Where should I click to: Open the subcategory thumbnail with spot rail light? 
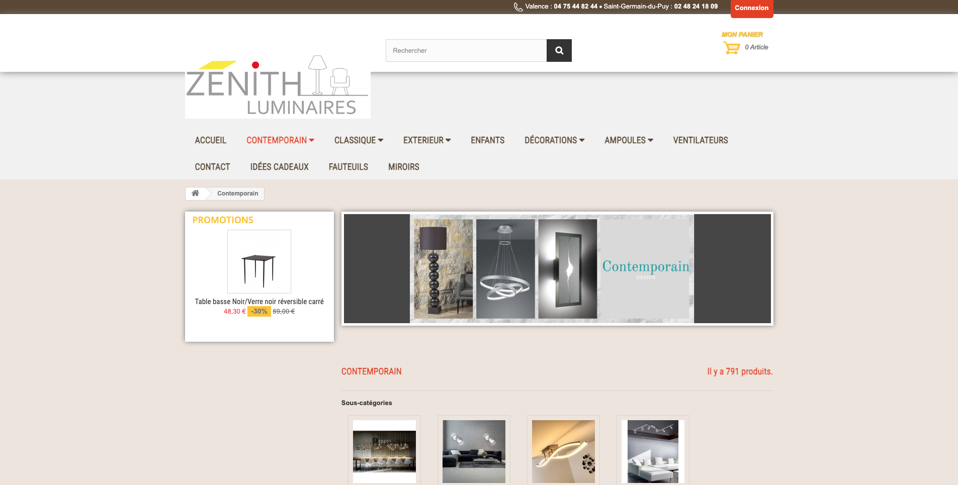click(653, 451)
